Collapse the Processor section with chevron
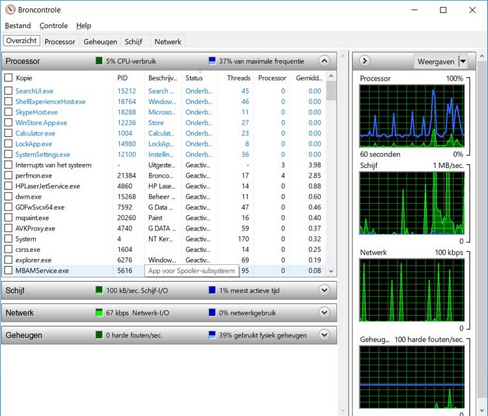Screen dimensions: 488x416 coord(324,61)
